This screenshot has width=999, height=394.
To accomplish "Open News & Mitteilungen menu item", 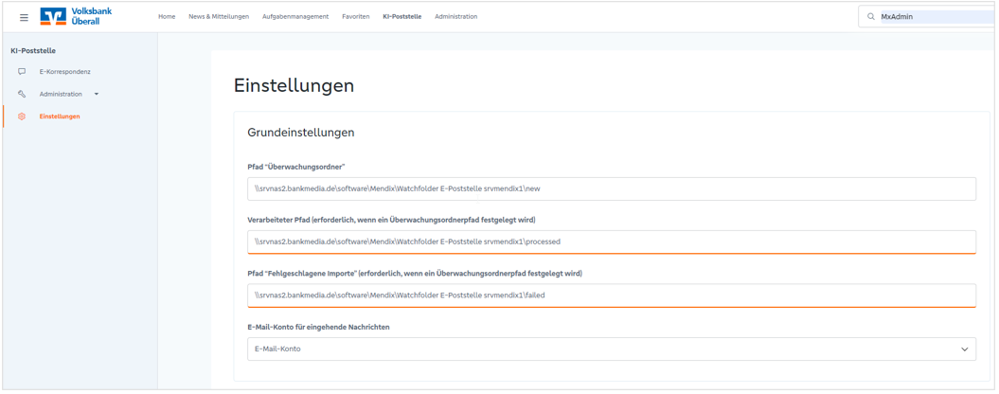I will point(219,17).
